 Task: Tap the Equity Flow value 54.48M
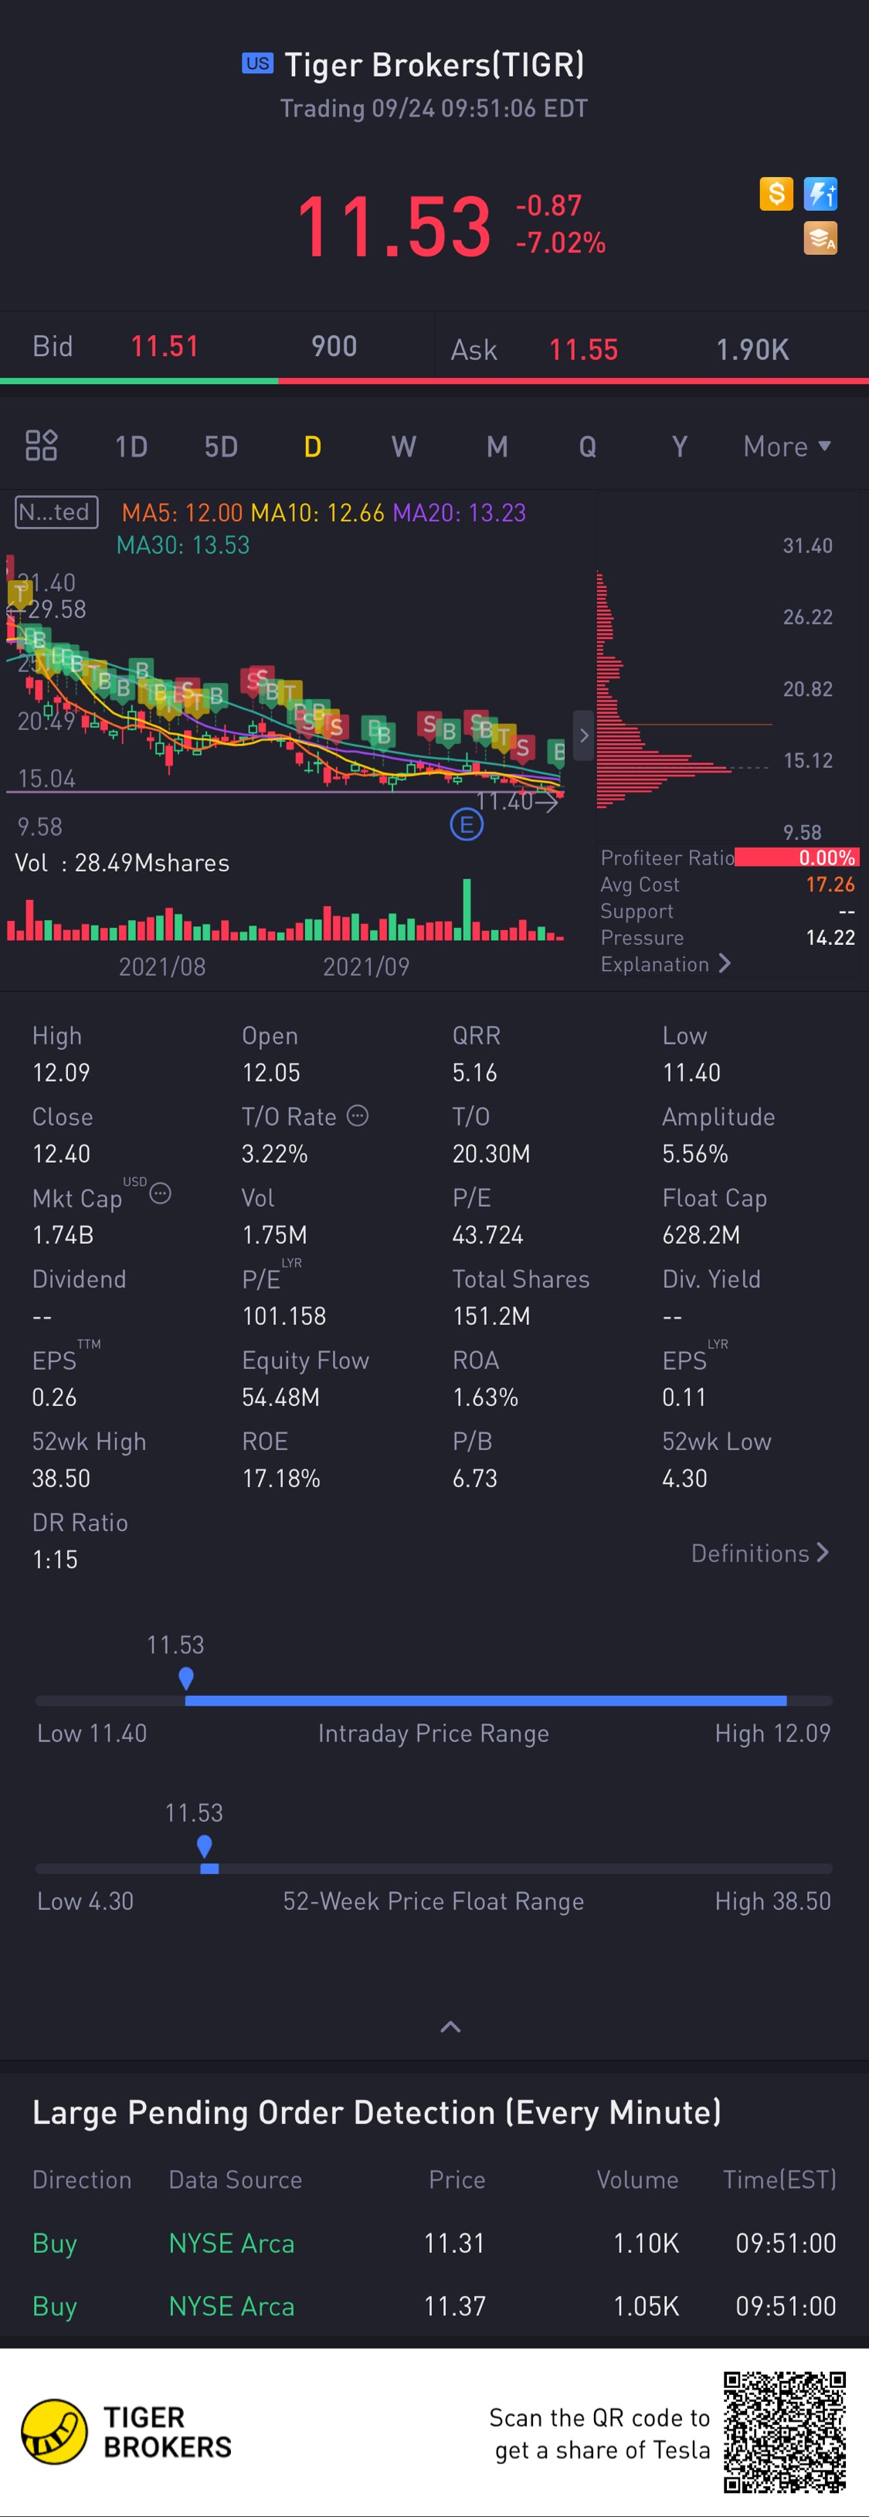[x=281, y=1396]
